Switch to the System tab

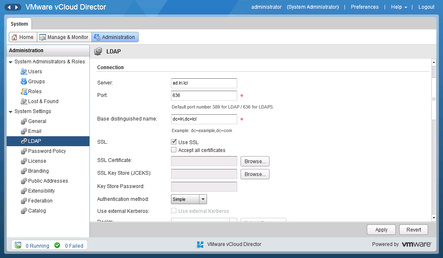(19, 24)
